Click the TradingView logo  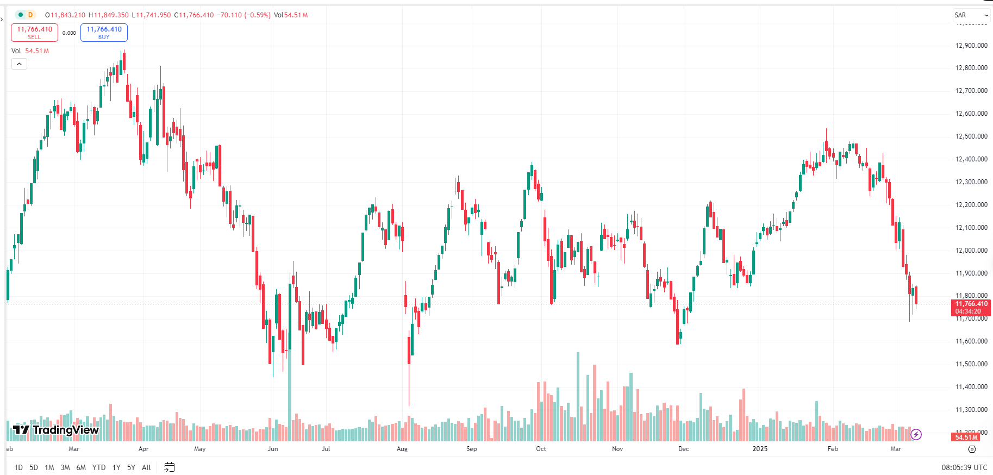click(56, 430)
